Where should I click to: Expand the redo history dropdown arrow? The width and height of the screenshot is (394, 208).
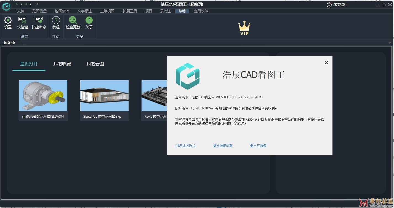pos(30,4)
